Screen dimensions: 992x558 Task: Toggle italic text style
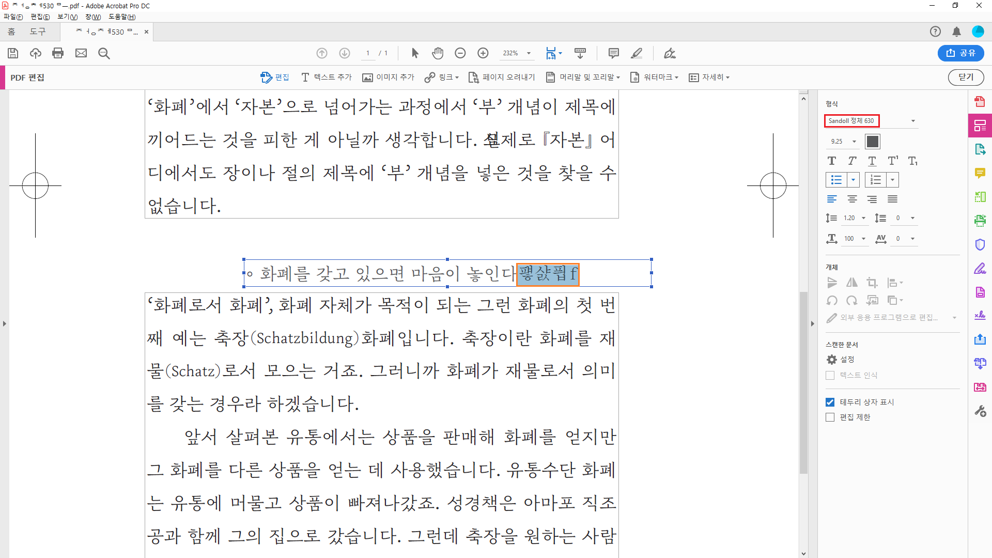[852, 161]
